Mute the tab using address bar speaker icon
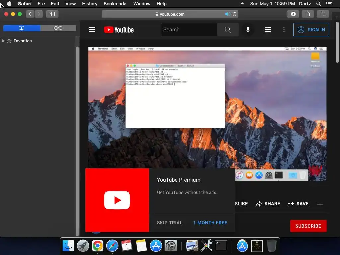Viewport: 340px width, 255px height. point(227,14)
